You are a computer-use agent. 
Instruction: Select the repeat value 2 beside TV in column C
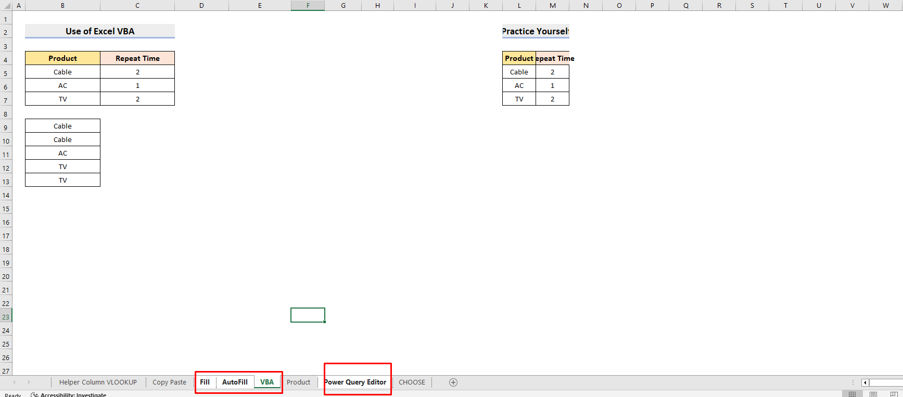(137, 99)
